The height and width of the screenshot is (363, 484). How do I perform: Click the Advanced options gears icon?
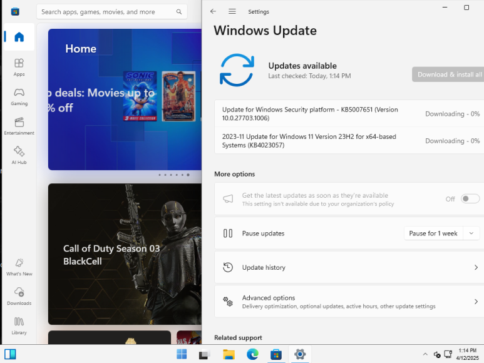click(x=228, y=301)
